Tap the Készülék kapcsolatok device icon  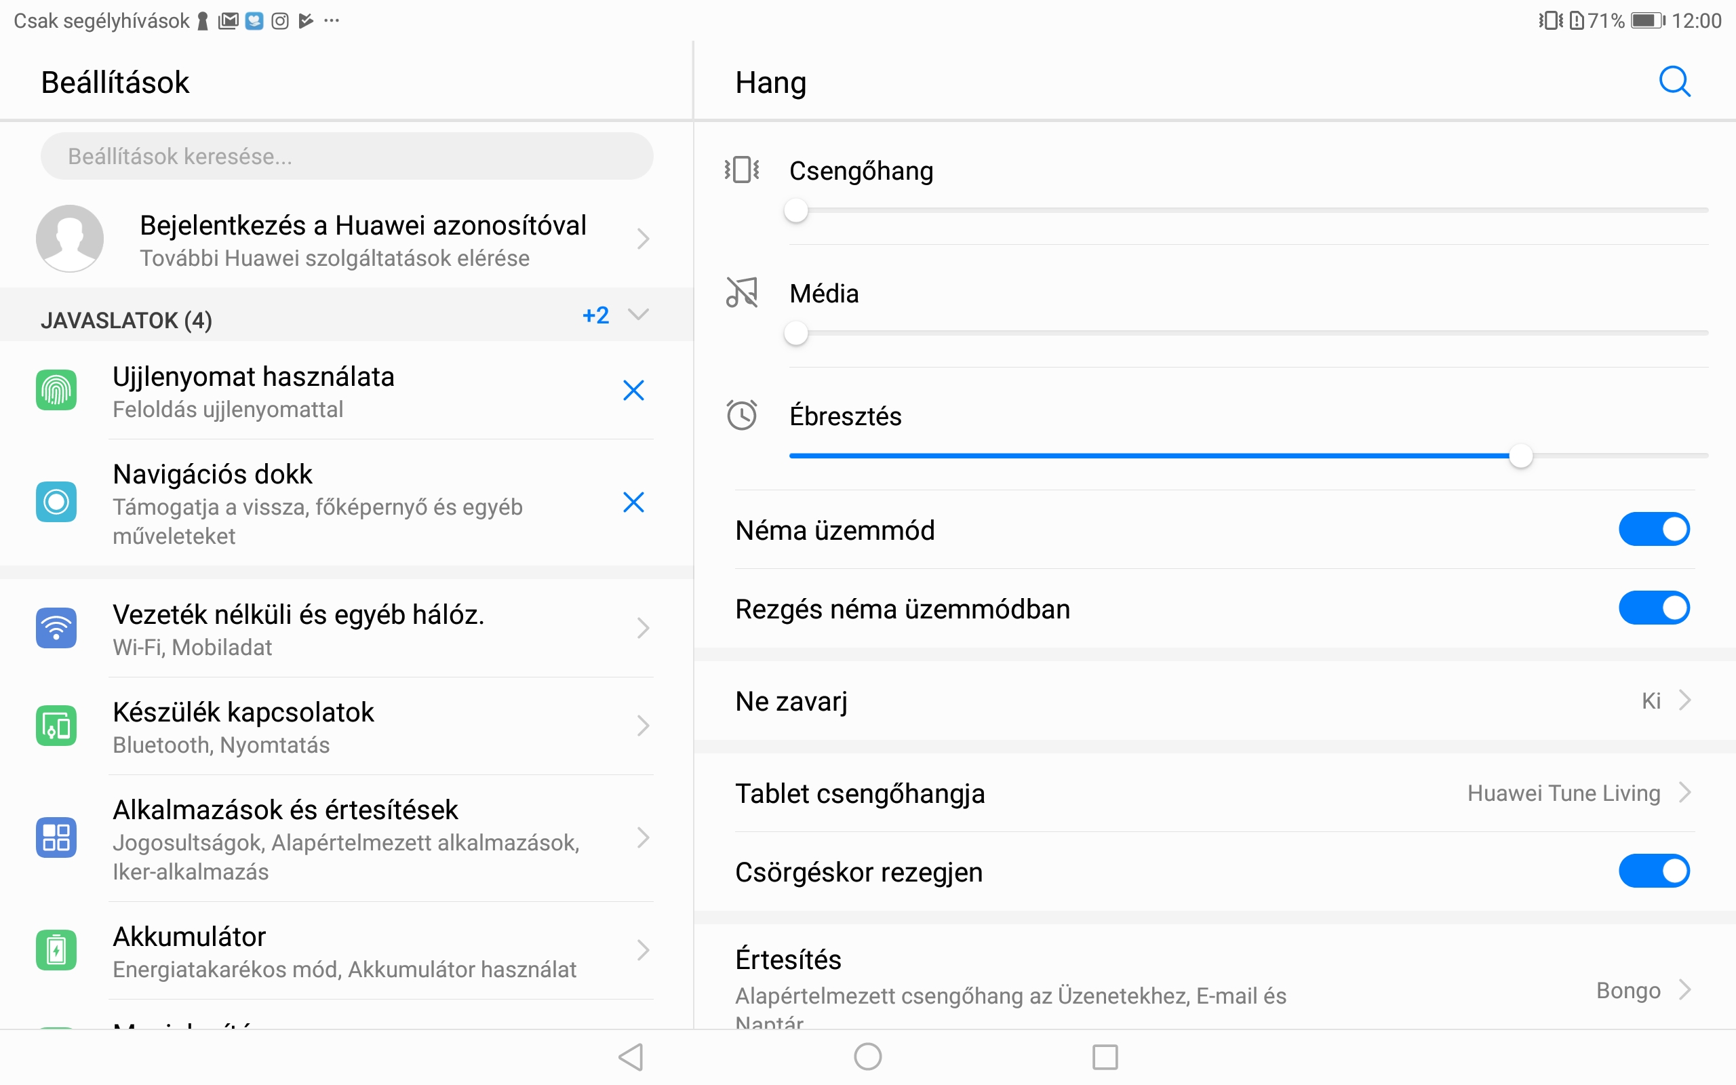click(57, 726)
